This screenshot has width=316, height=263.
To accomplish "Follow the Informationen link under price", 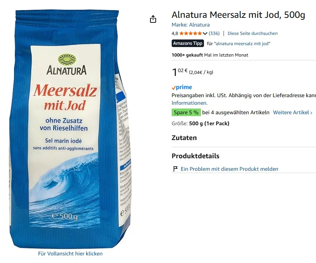I will [190, 103].
